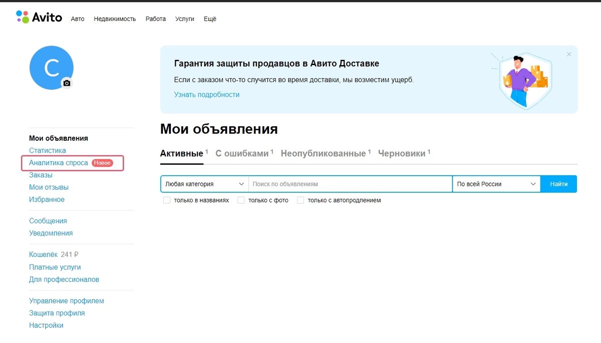Click the camera icon on profile avatar
Screen dimensions: 601x343
pos(68,83)
